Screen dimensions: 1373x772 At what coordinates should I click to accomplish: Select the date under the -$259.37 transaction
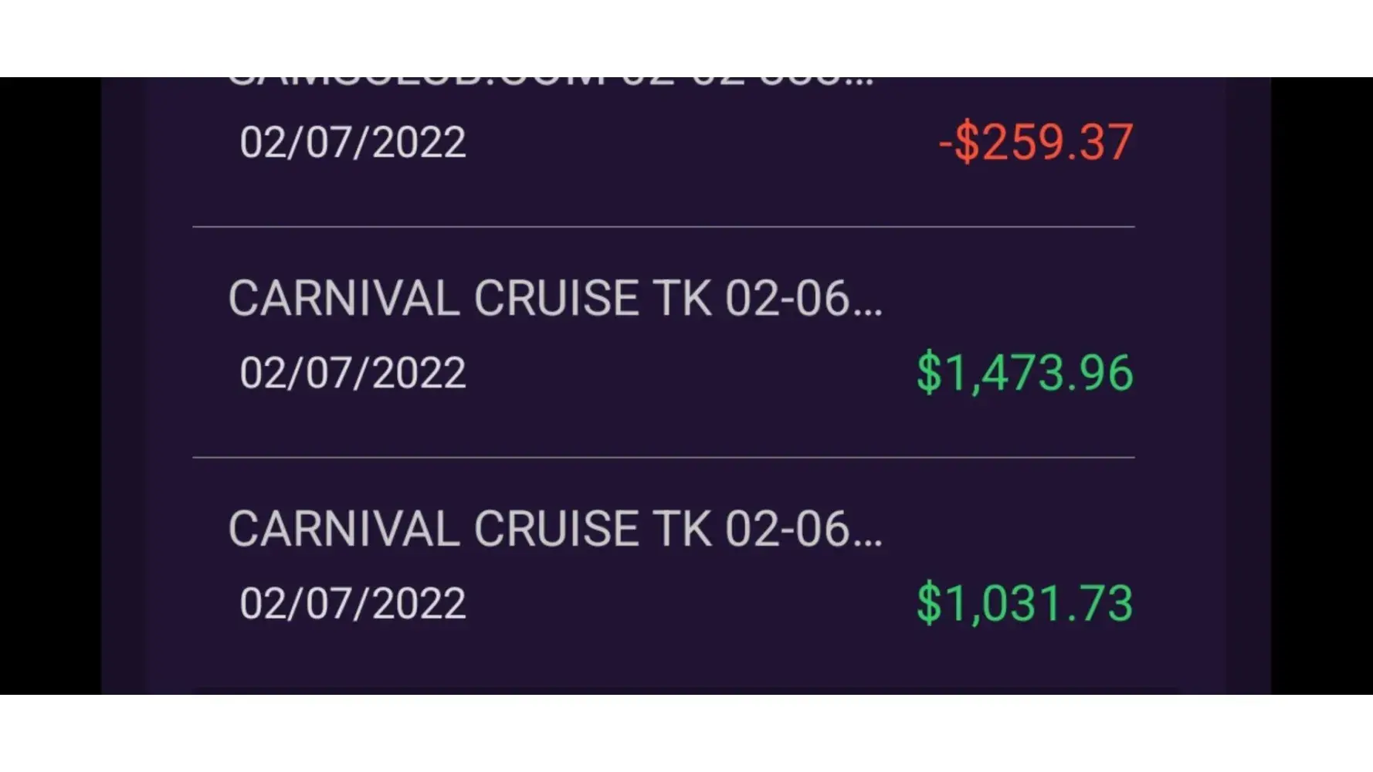tap(353, 143)
